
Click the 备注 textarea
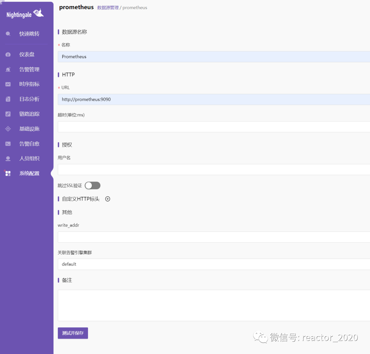coord(214,305)
